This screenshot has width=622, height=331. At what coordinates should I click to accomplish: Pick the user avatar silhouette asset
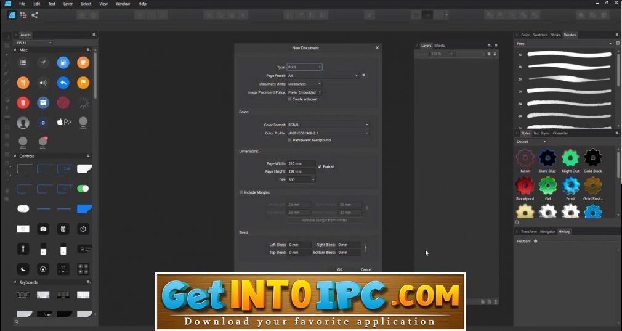tap(23, 123)
